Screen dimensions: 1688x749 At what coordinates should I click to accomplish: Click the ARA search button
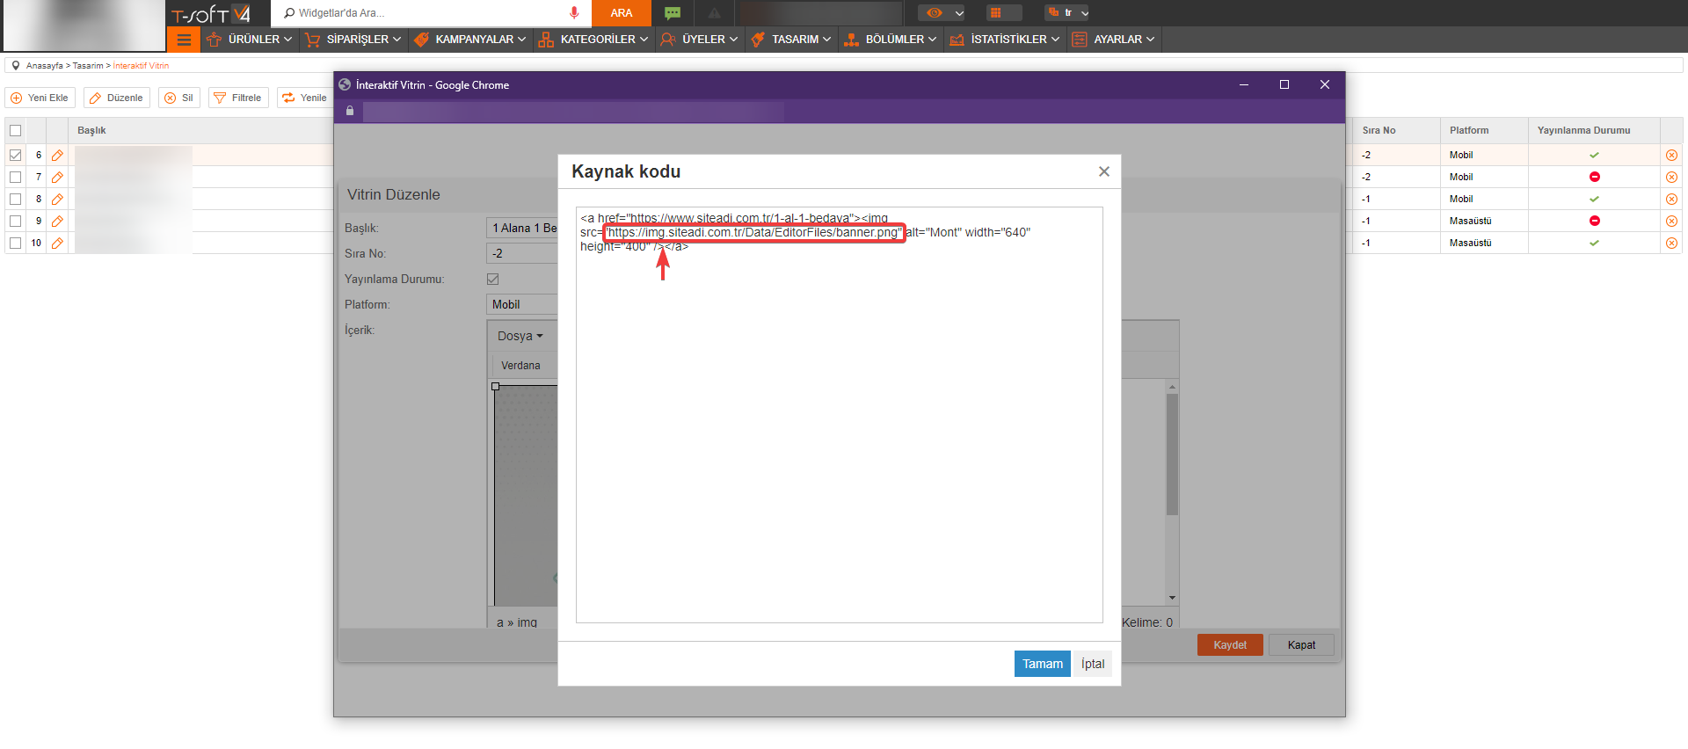click(622, 13)
